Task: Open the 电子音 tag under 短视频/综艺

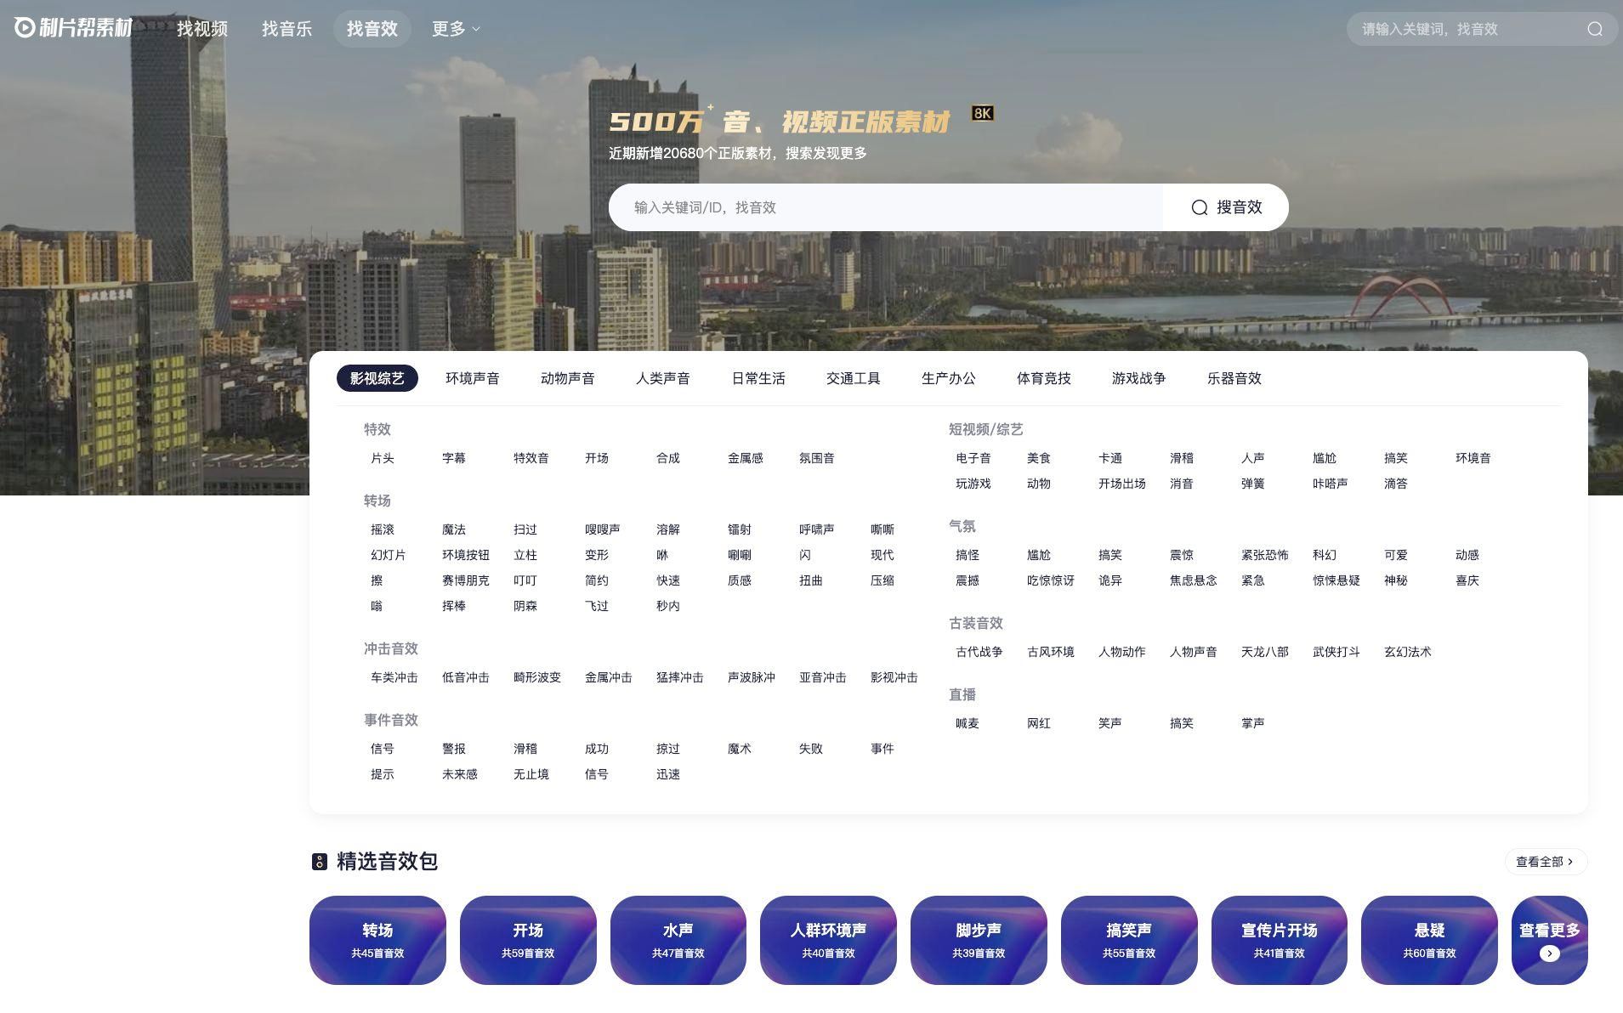Action: tap(973, 458)
